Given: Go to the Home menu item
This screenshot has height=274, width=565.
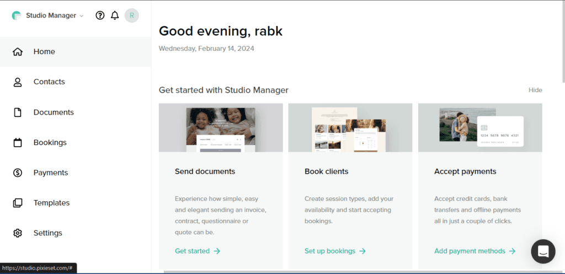Looking at the screenshot, I should click(x=44, y=52).
